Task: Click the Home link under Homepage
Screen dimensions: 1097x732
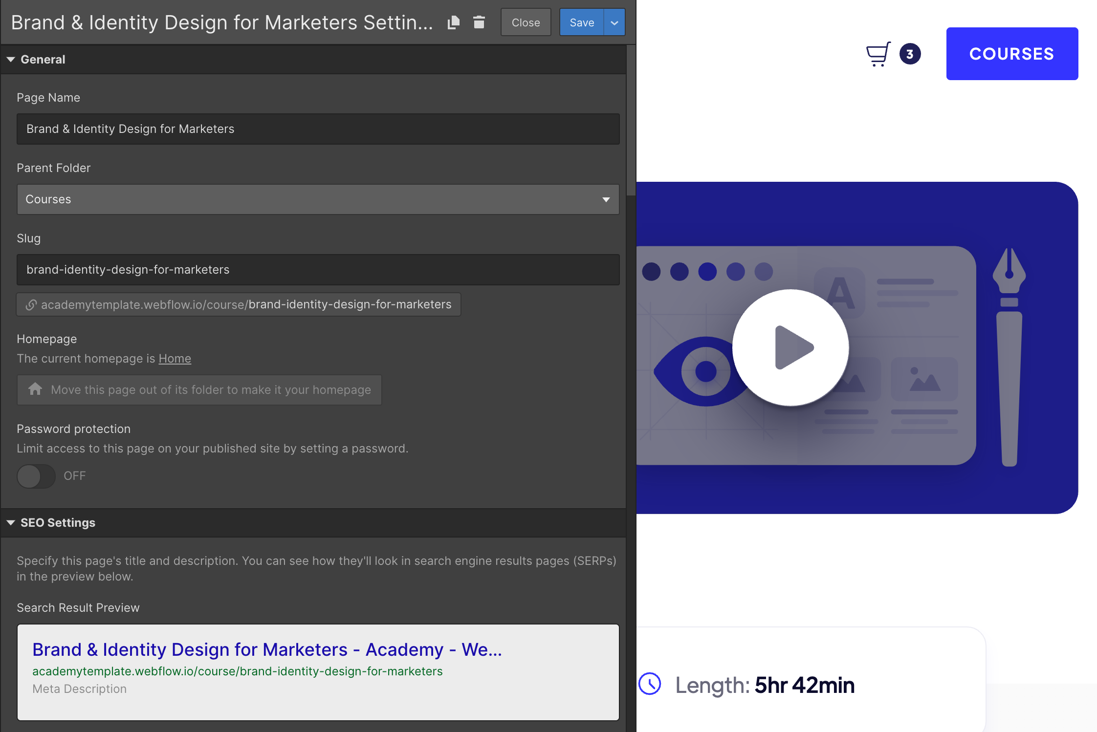Action: tap(175, 358)
